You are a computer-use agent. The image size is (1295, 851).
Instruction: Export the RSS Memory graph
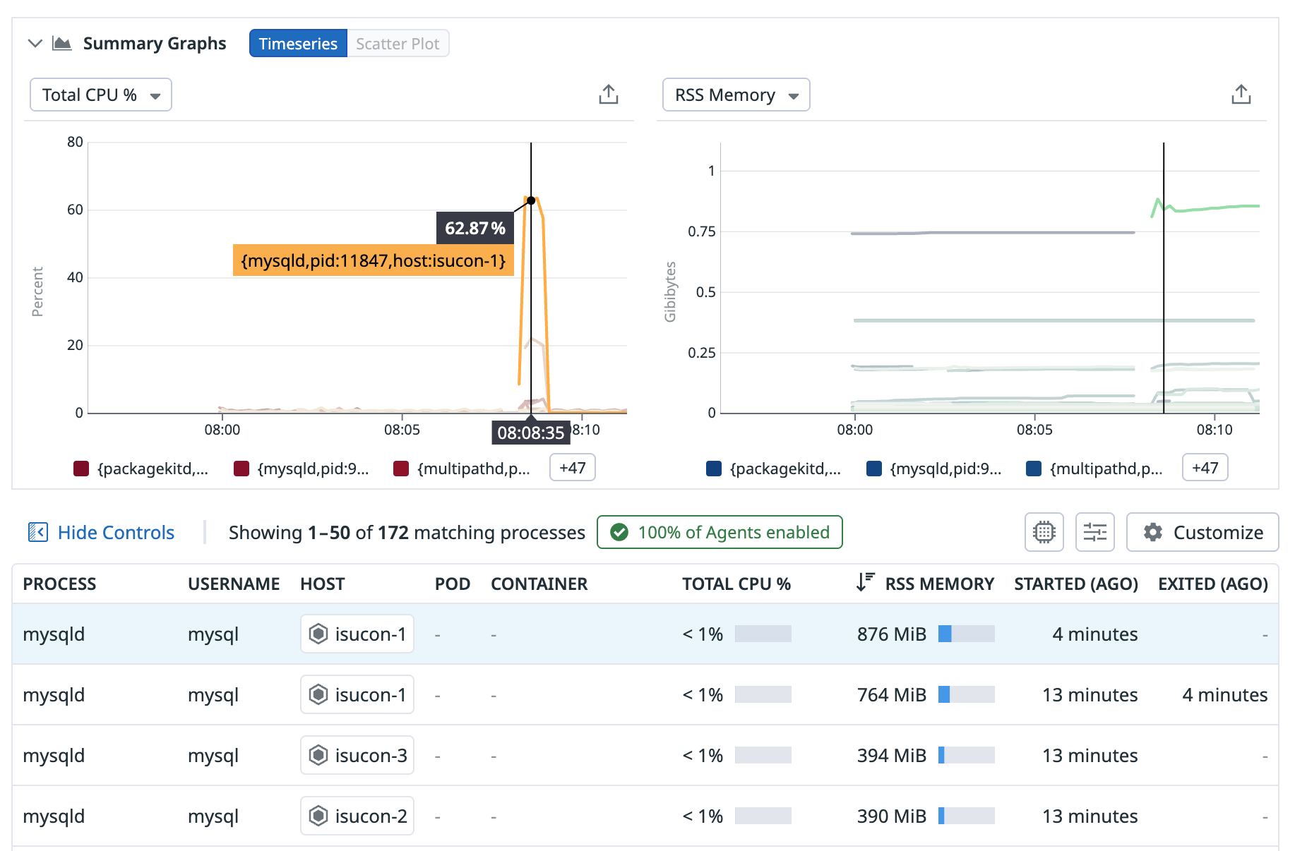point(1241,95)
